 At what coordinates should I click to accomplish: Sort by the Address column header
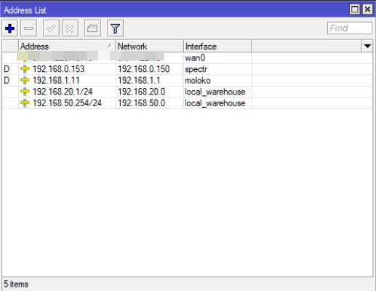click(67, 46)
